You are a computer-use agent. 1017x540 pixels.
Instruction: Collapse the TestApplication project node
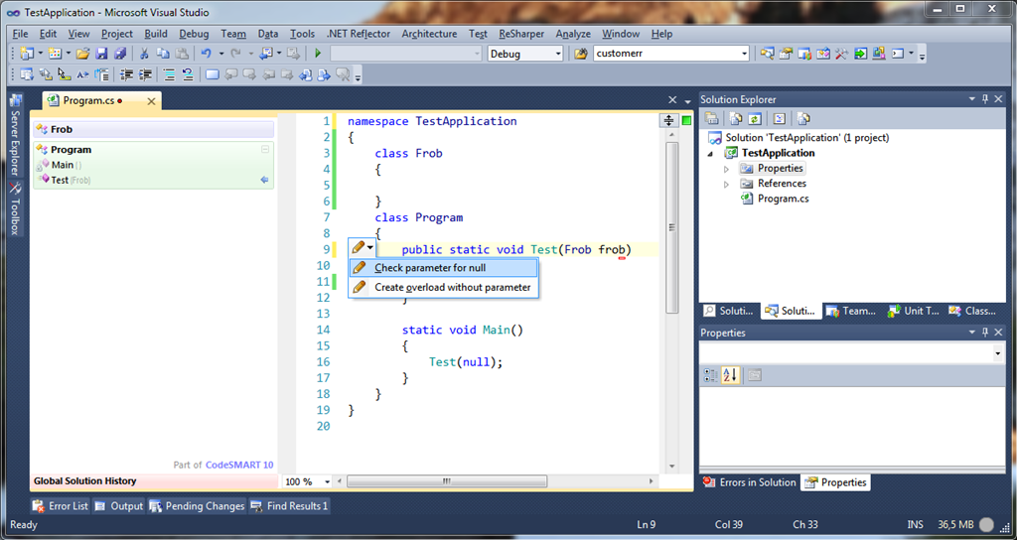coord(709,154)
